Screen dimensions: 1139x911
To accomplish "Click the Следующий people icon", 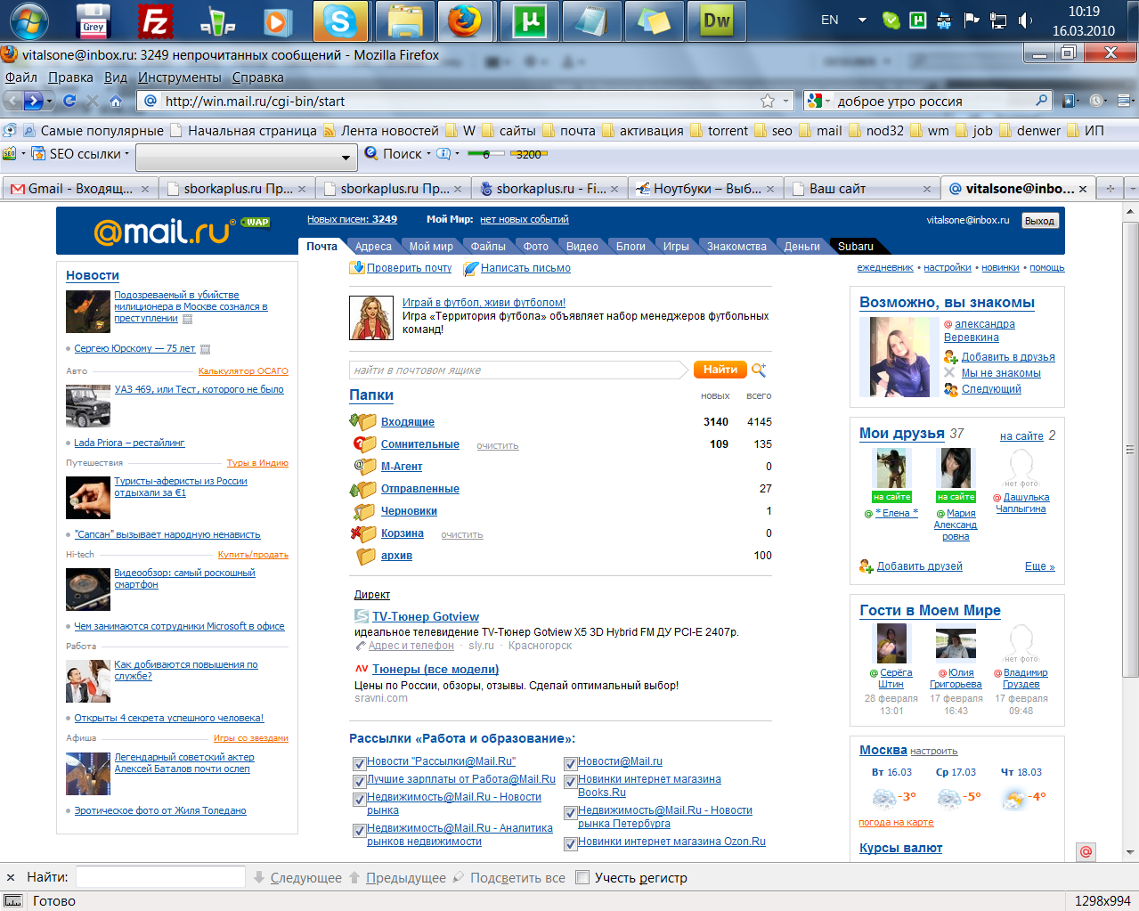I will (951, 388).
